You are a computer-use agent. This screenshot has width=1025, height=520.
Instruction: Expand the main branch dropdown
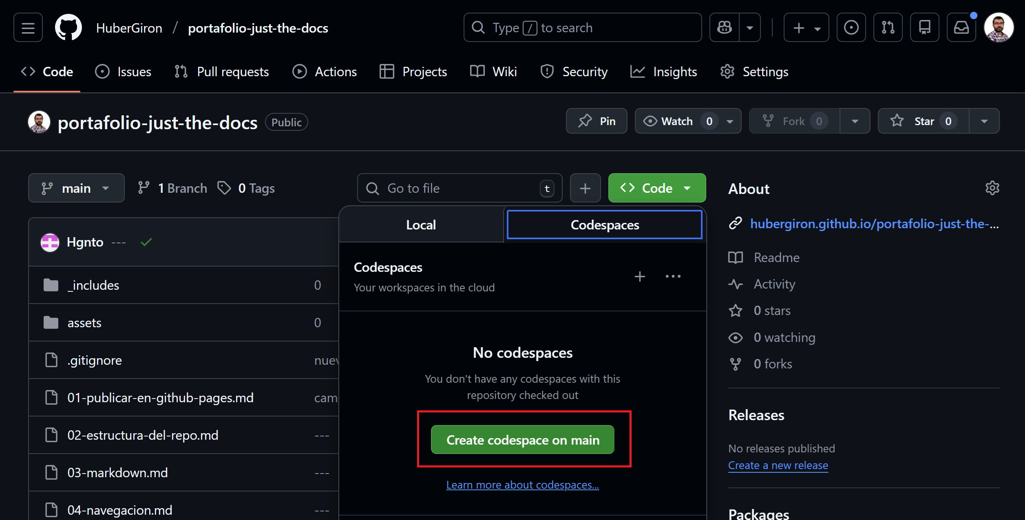76,188
